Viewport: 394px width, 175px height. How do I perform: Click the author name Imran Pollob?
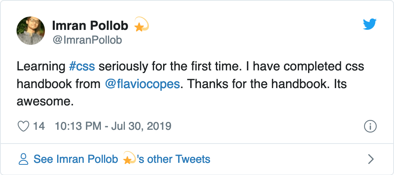tap(90, 26)
